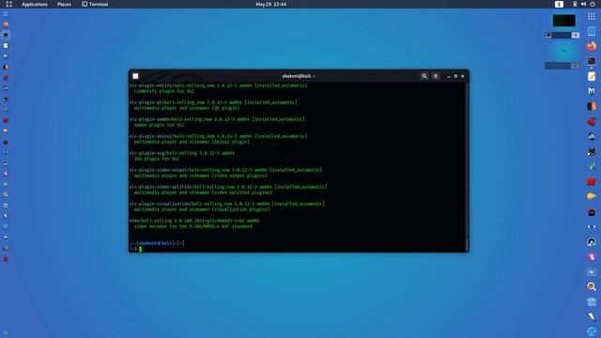Open the blue clipboard icon in the right dock
This screenshot has height=338, width=601.
click(x=592, y=31)
